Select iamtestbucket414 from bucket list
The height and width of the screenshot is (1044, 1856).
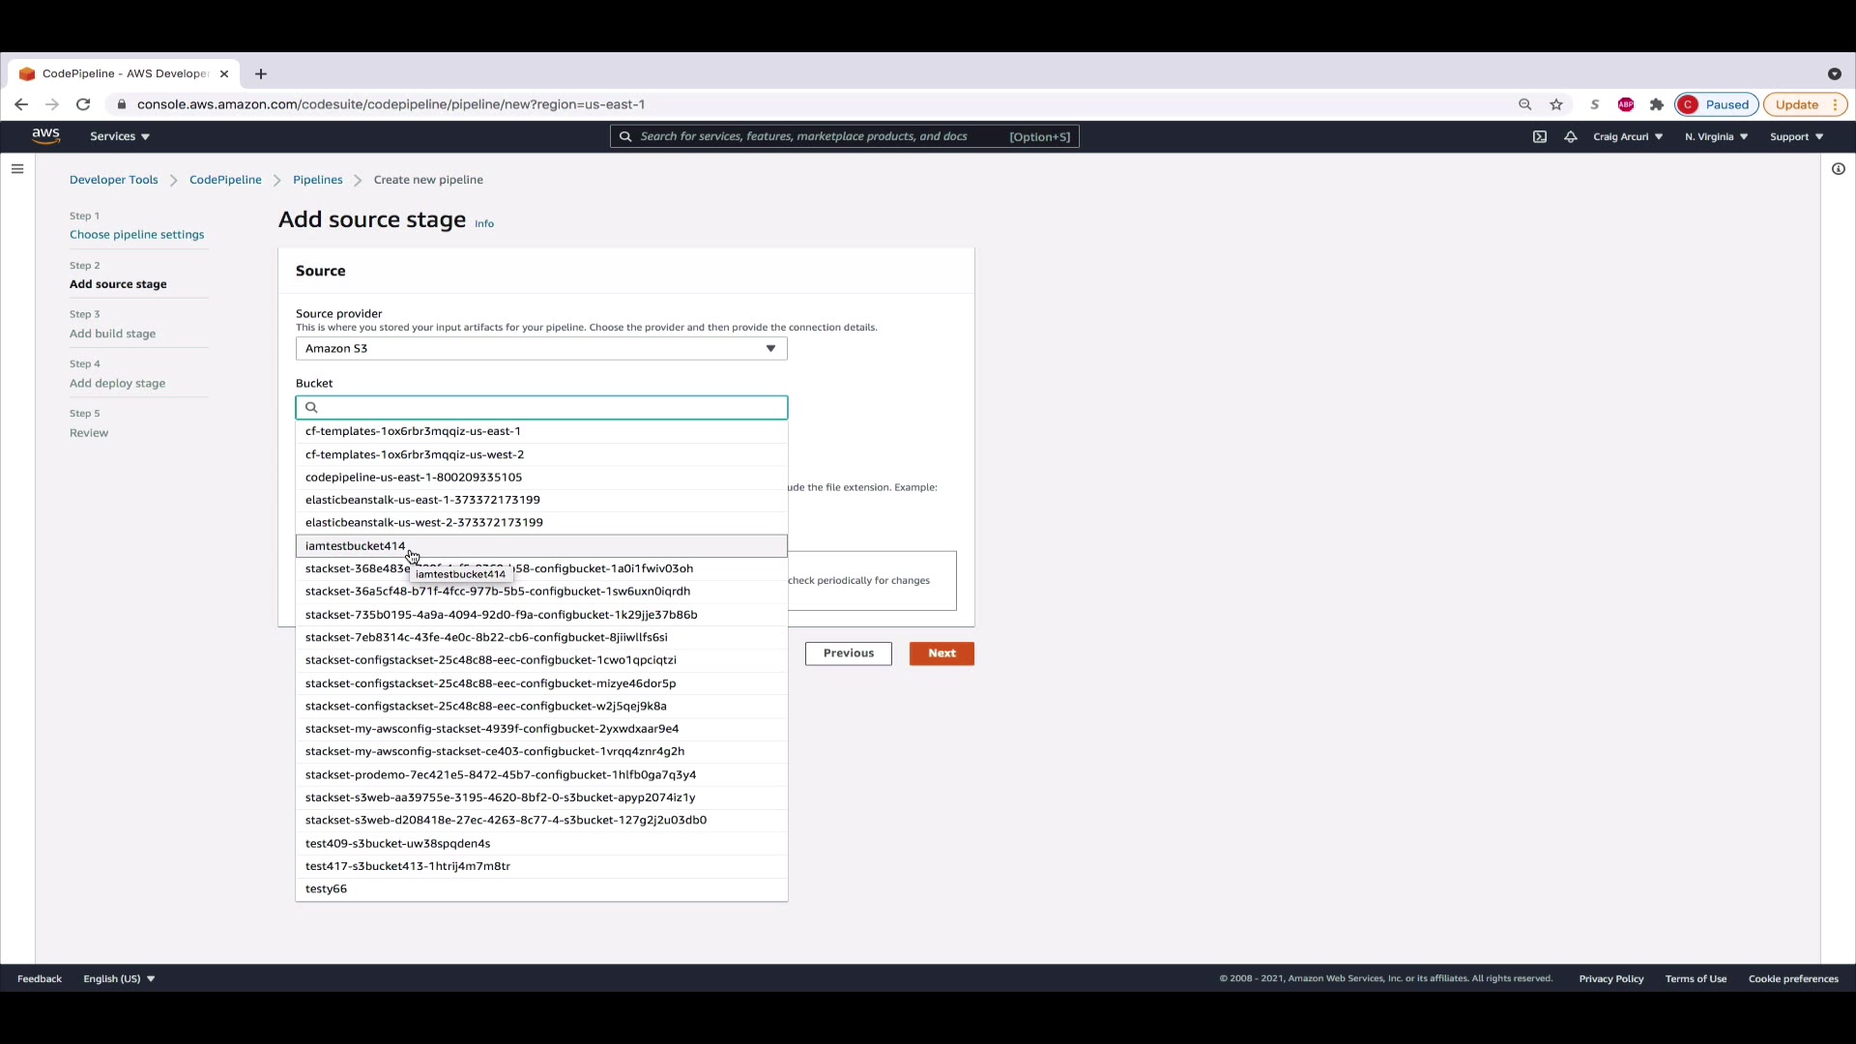coord(356,546)
